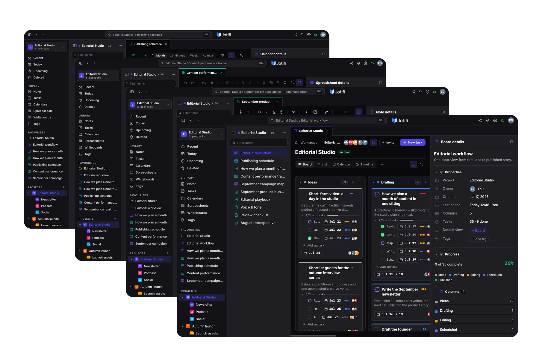The image size is (545, 364).
Task: Toggle Writ... subtask checkbox dated Jul 18
Action: (x=382, y=251)
